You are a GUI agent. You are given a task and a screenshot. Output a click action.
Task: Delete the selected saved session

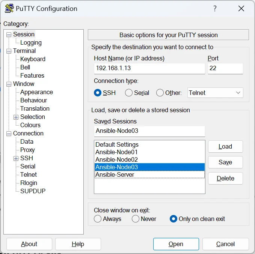225,179
